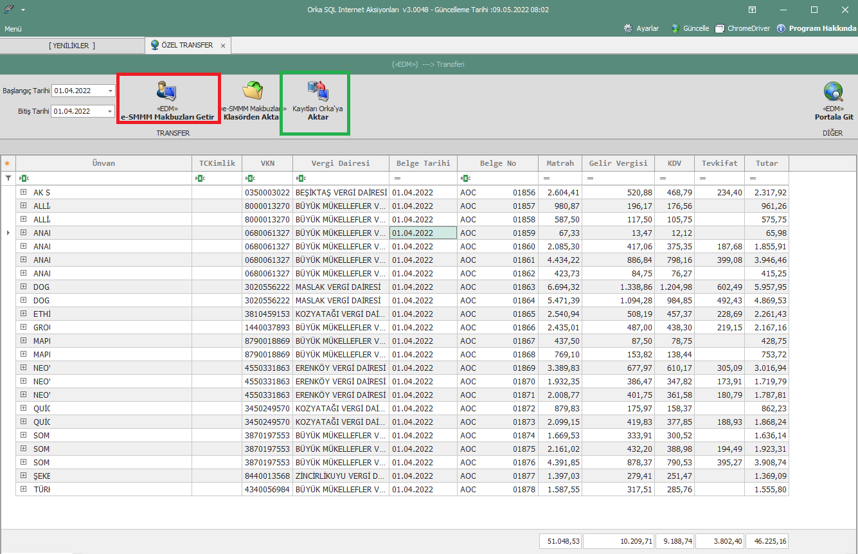Viewport: 858px width, 554px height.
Task: Switch to the YENİLİKLER tab
Action: 72,46
